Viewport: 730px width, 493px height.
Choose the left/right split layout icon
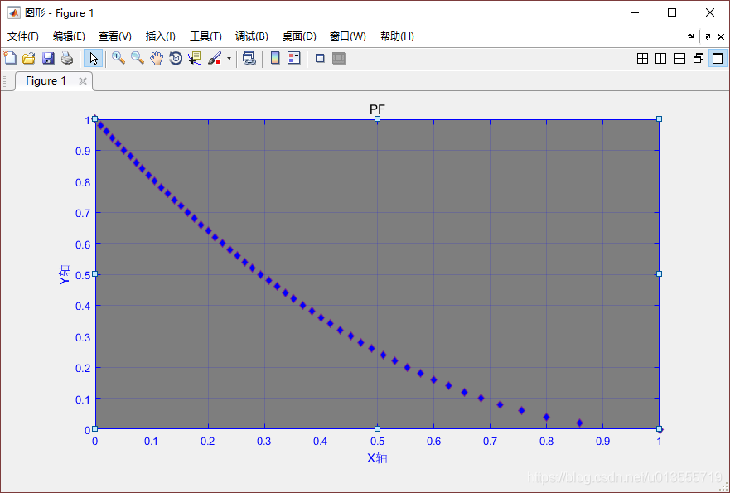pos(660,58)
